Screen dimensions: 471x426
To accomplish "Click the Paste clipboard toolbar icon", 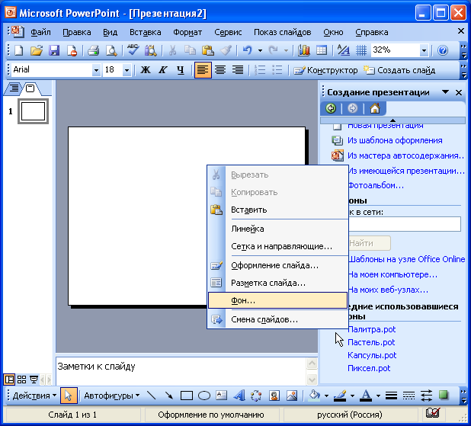I will tap(208, 50).
